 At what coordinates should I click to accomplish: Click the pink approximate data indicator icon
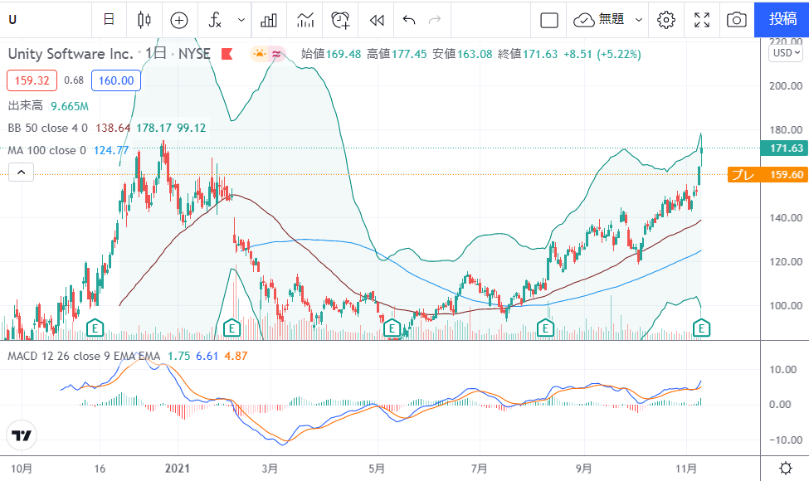coord(277,54)
